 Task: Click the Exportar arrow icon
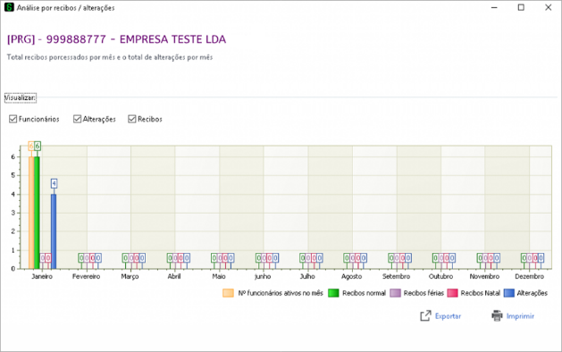pos(425,315)
